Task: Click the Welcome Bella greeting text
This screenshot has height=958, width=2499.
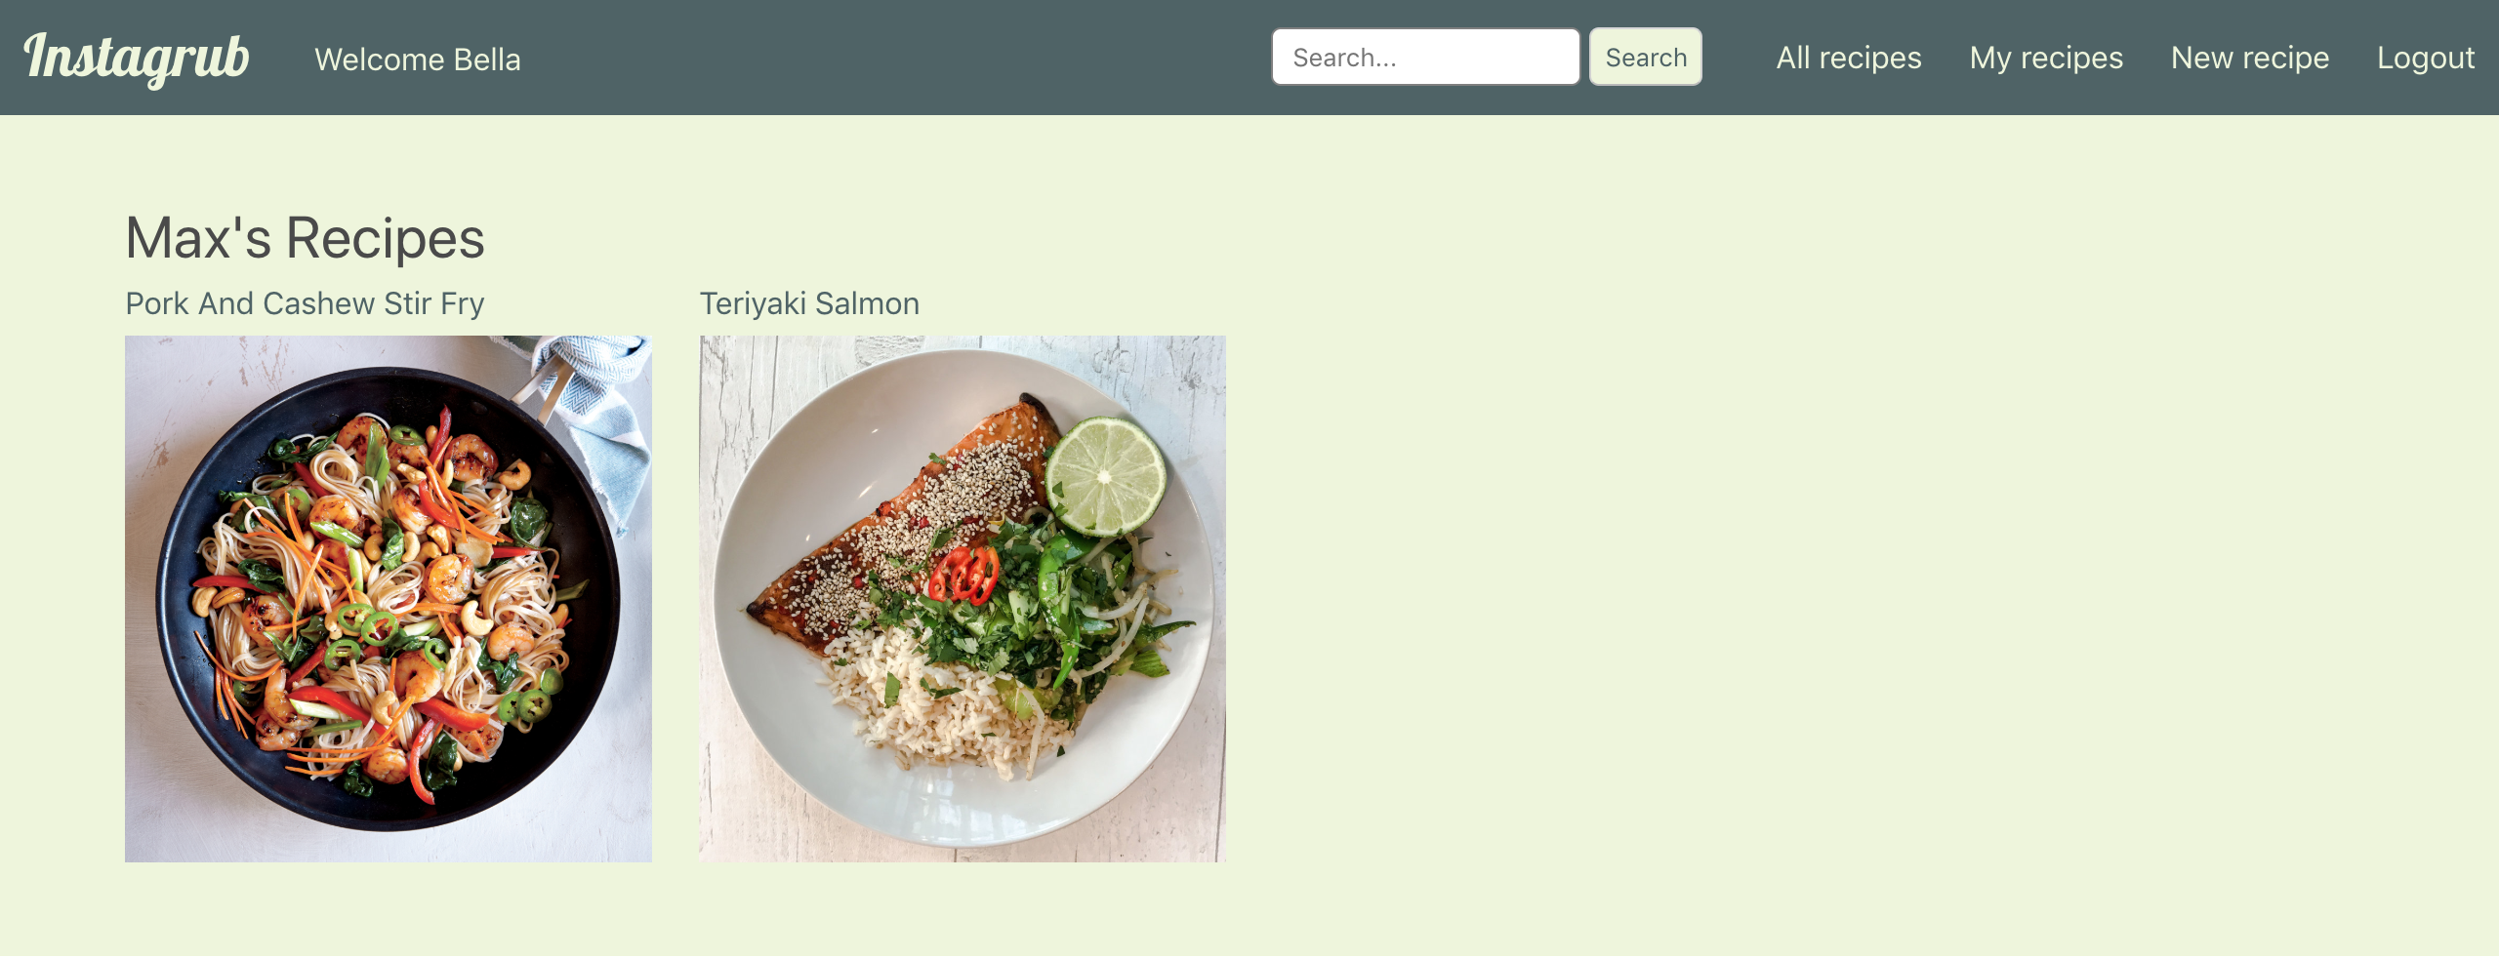Action: [x=418, y=60]
